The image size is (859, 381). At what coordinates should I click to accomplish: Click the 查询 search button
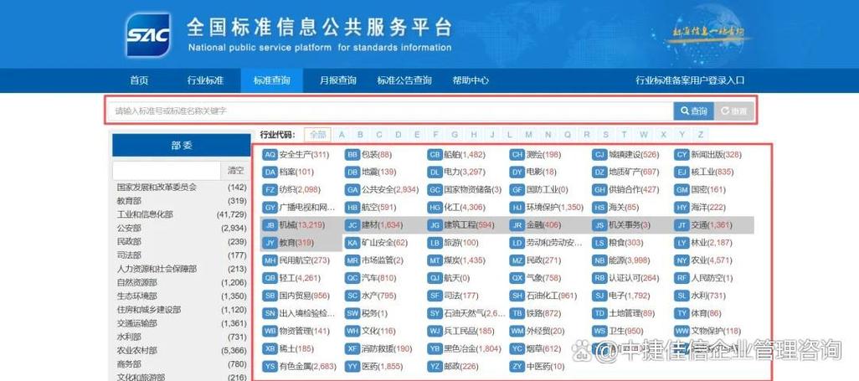click(x=693, y=111)
